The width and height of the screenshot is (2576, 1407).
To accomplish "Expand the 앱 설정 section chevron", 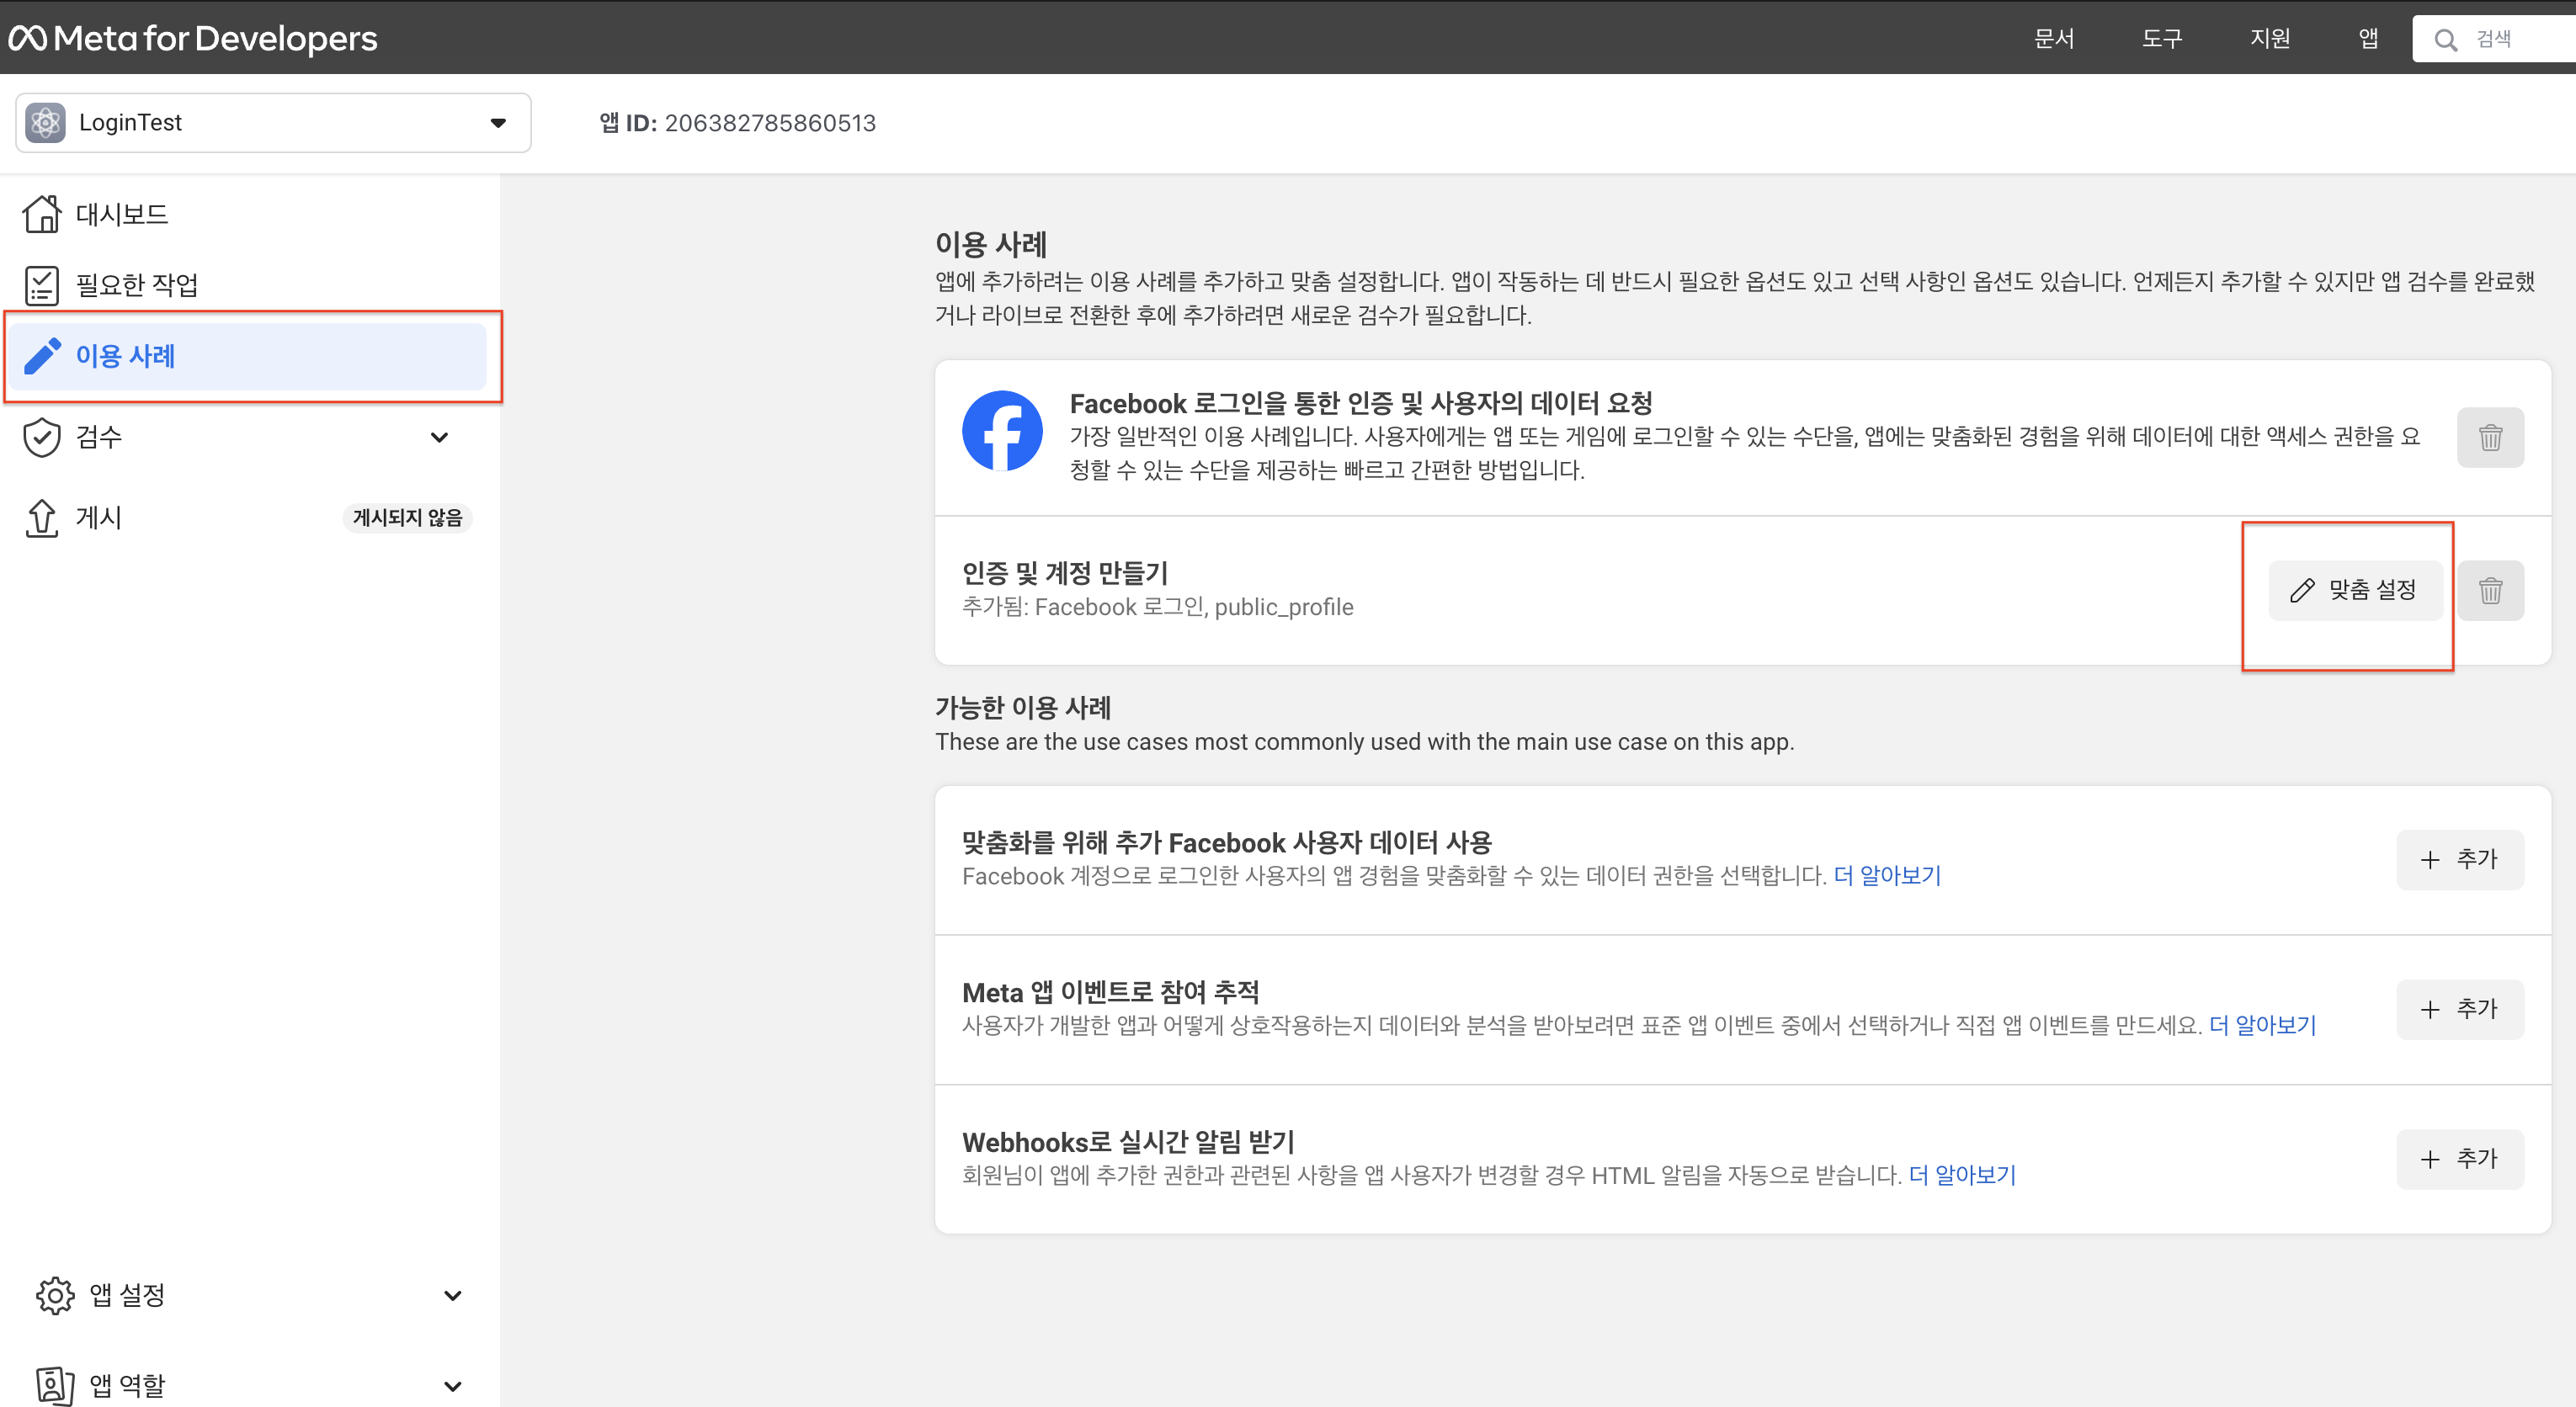I will coord(452,1295).
